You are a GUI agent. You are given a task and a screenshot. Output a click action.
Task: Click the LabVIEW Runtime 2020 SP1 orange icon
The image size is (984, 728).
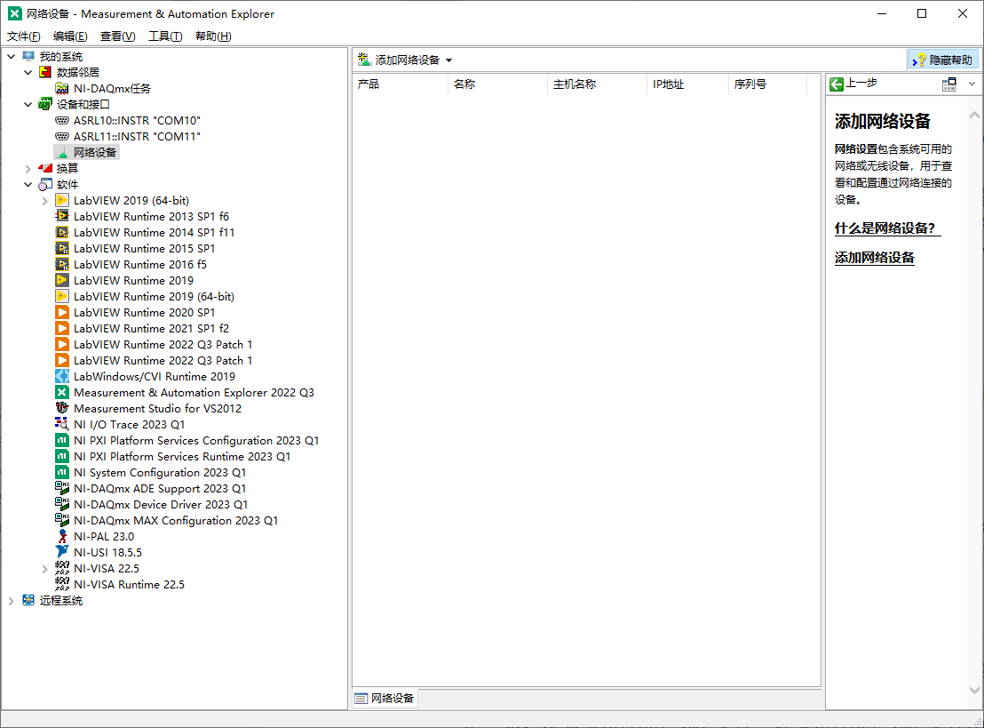point(62,312)
